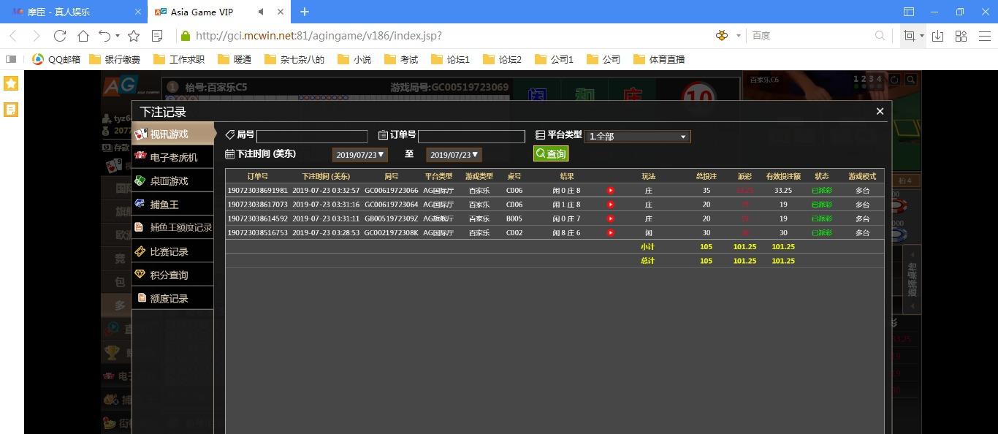The image size is (998, 434).
Task: Bookmark this page with the star
Action: [134, 36]
